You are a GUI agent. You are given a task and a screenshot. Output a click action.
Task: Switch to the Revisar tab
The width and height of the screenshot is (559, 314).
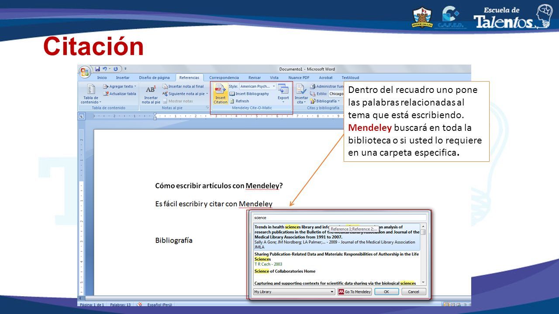pyautogui.click(x=255, y=78)
